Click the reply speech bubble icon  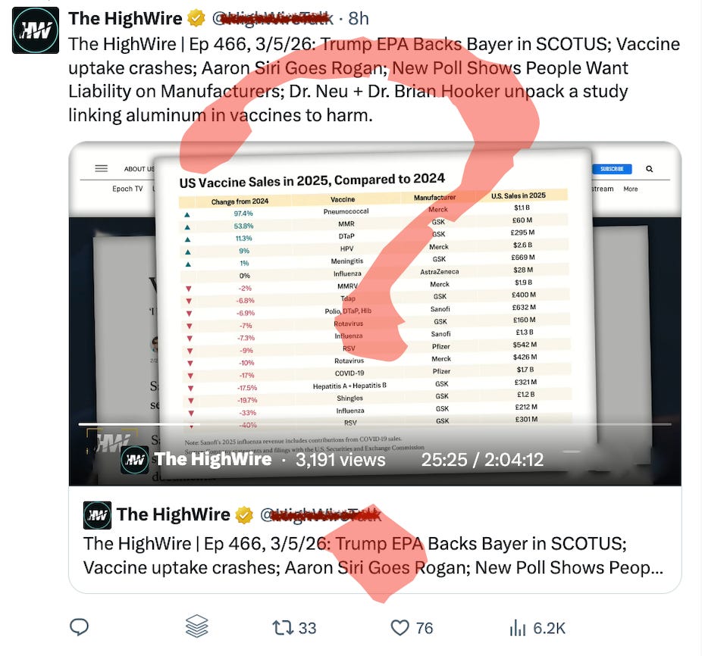(79, 627)
